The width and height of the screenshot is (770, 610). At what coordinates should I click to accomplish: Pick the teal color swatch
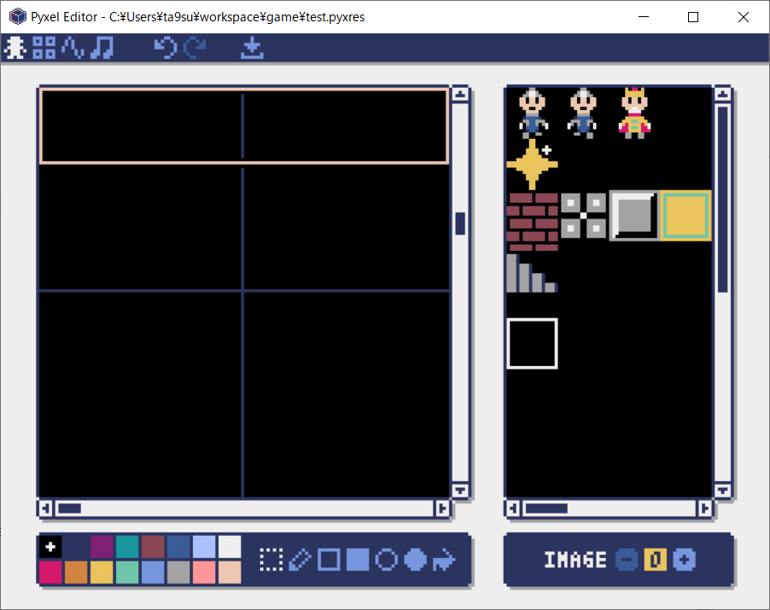(127, 547)
